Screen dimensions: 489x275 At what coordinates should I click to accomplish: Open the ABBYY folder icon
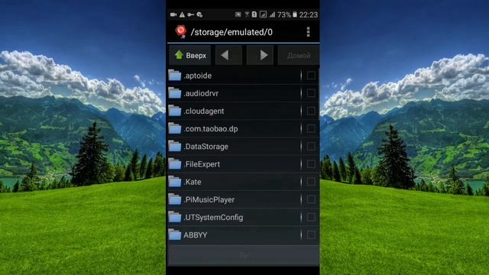pos(175,235)
